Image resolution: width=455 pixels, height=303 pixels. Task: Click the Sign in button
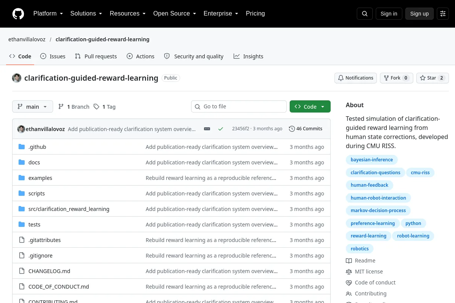(x=389, y=14)
